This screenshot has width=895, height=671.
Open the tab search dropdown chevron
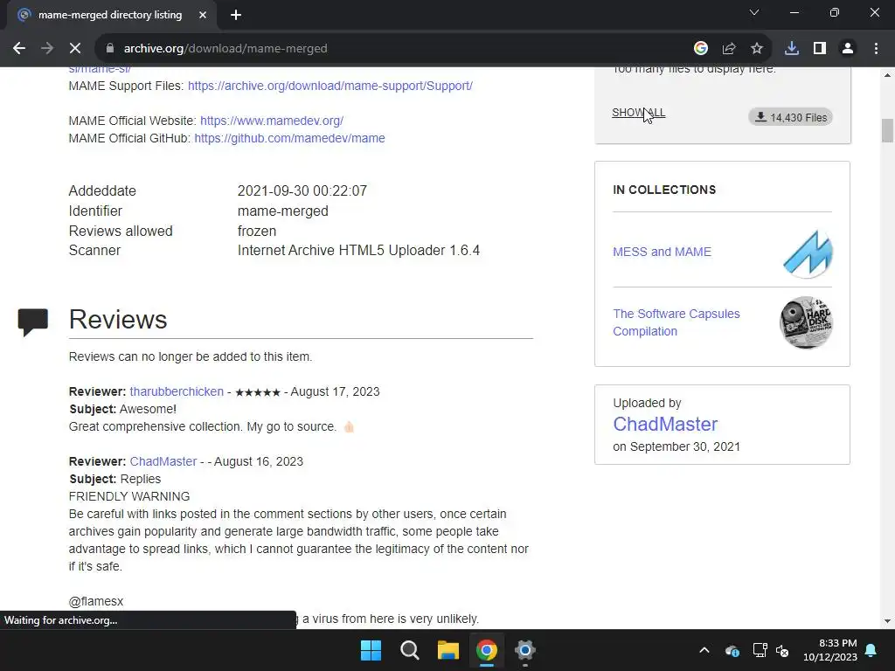(754, 12)
